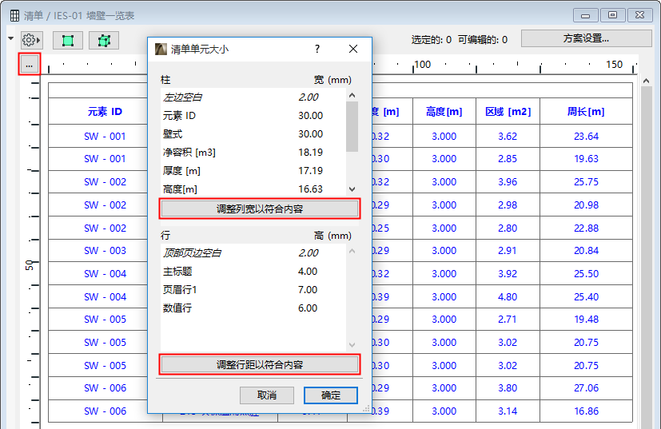Open 方案设置... button
The width and height of the screenshot is (661, 429).
pyautogui.click(x=587, y=38)
